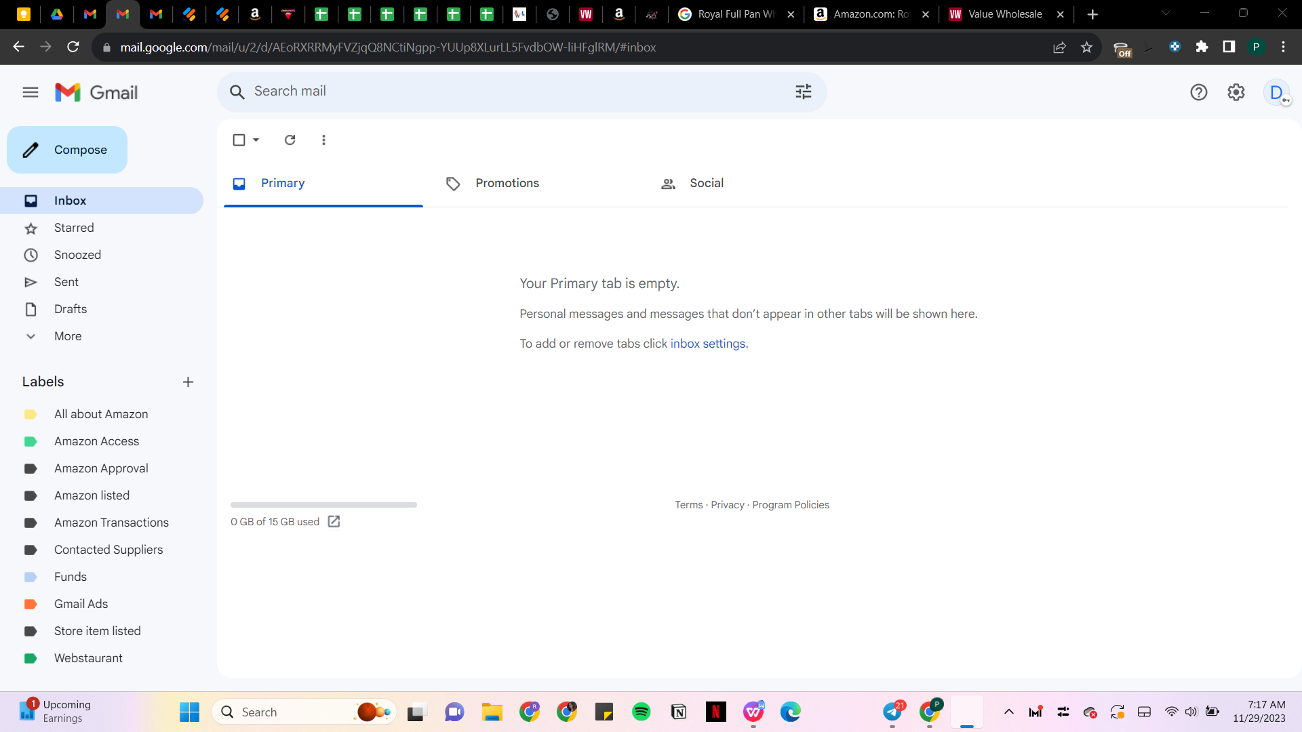The height and width of the screenshot is (732, 1302).
Task: Open storage management external link icon
Action: click(x=334, y=521)
